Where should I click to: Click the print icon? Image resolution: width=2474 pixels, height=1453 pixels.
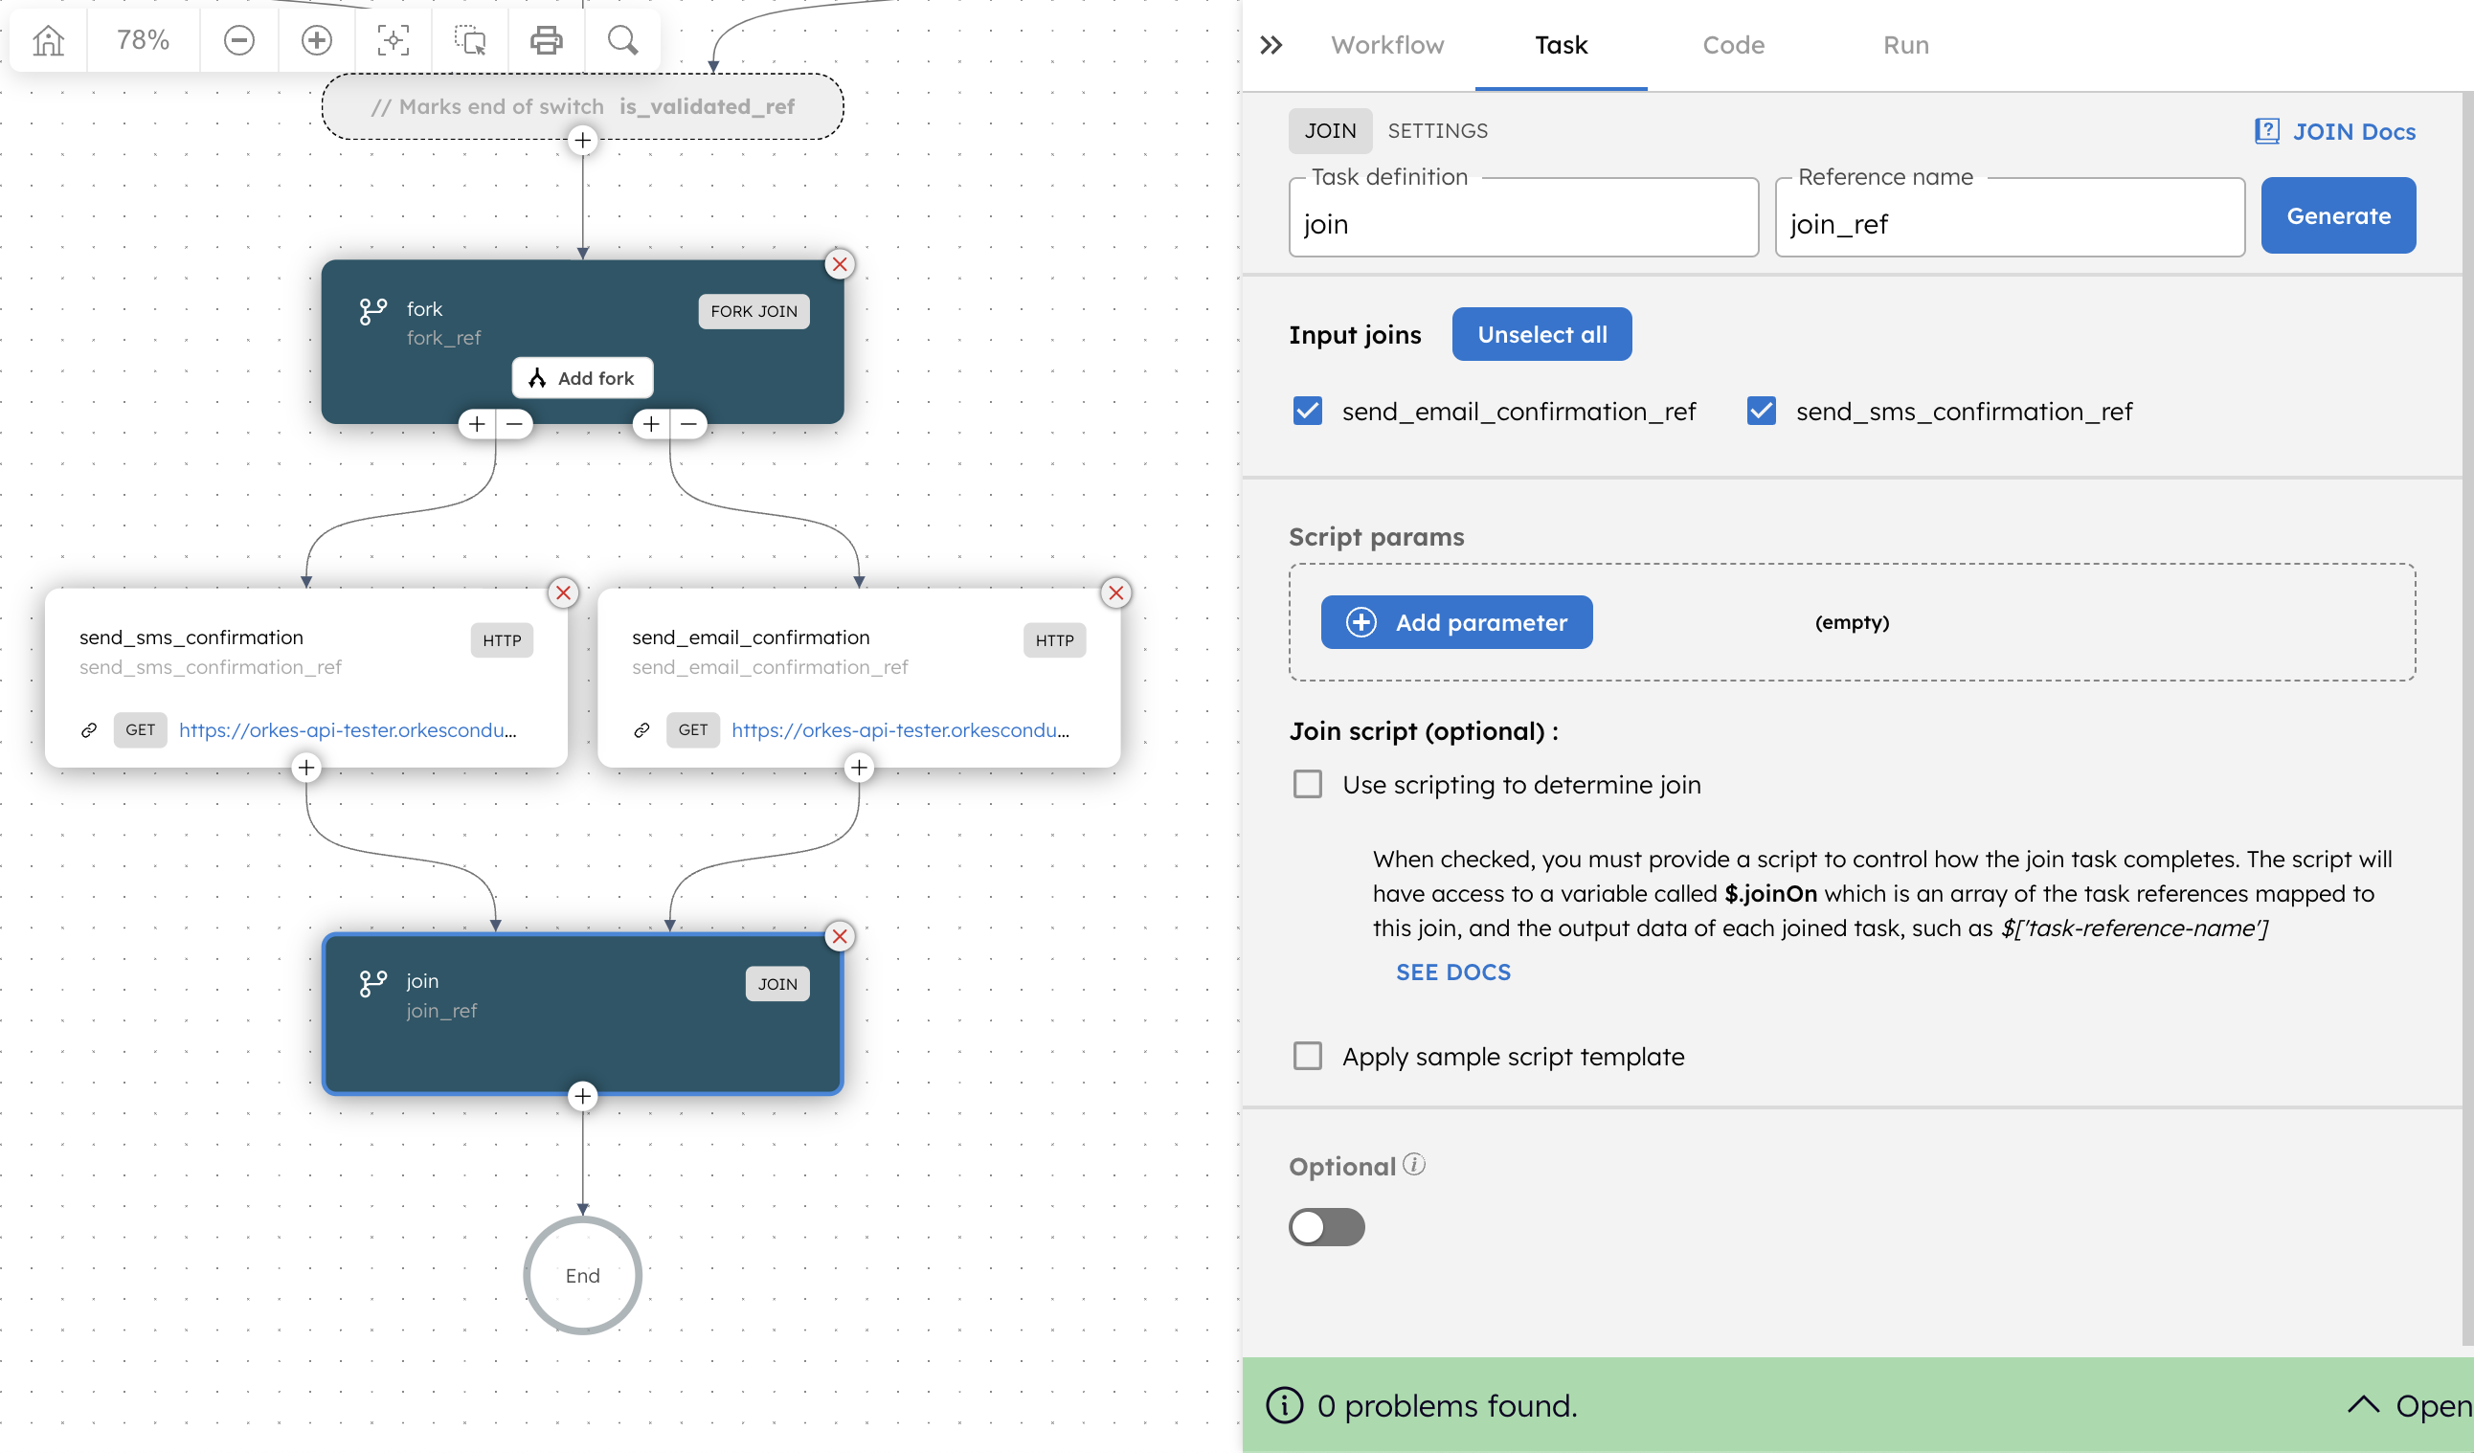click(x=547, y=40)
